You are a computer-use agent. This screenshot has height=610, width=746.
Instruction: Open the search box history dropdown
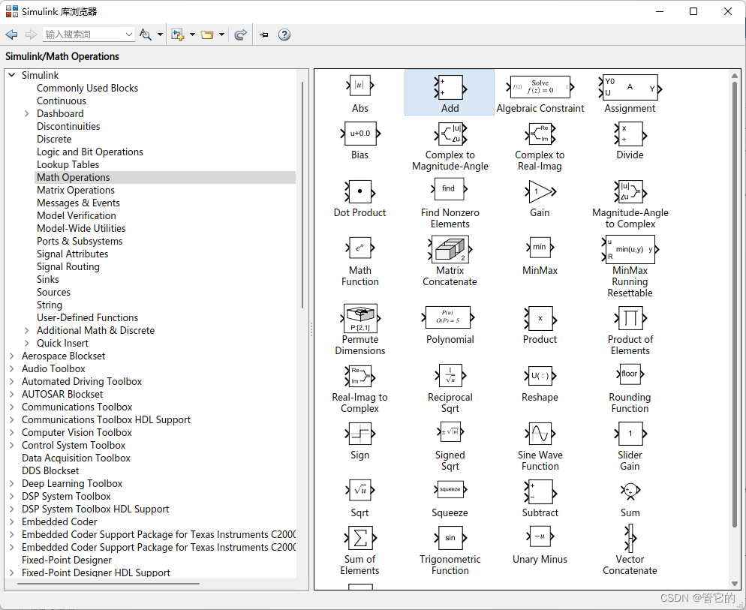coord(129,35)
